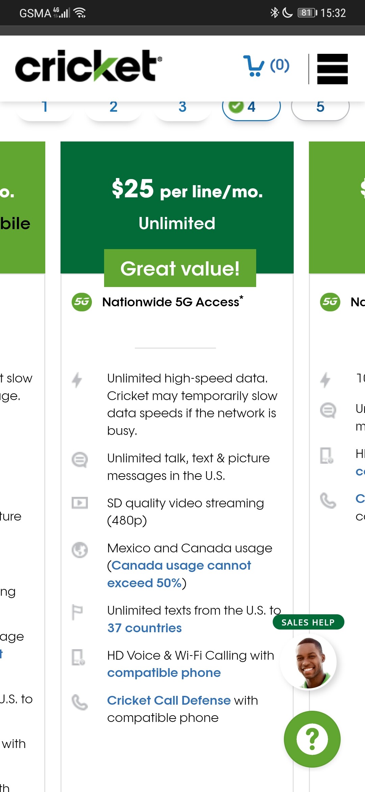Open the Cricket Call Defense link

[x=169, y=700]
